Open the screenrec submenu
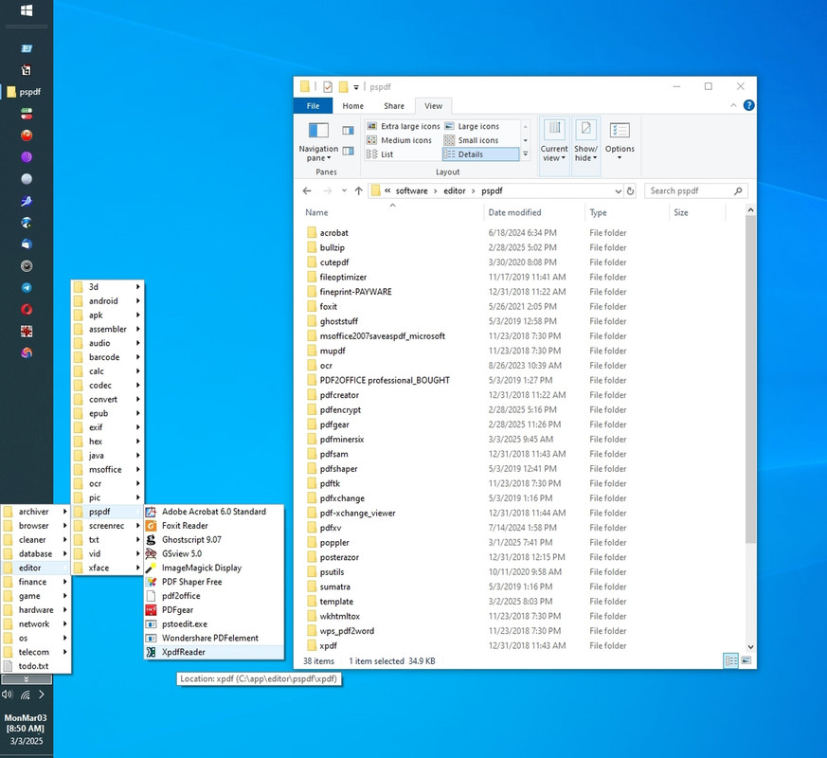Screen dimensions: 827x758 click(108, 525)
